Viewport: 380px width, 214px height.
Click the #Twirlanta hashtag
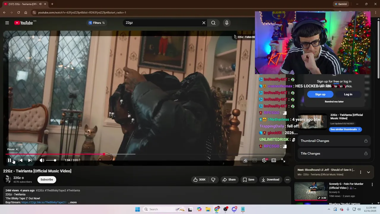pyautogui.click(x=73, y=191)
